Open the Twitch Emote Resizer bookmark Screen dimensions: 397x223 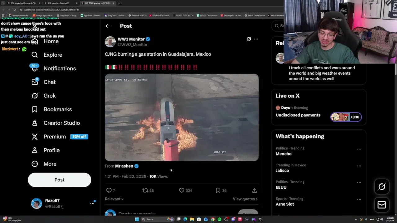[255, 15]
